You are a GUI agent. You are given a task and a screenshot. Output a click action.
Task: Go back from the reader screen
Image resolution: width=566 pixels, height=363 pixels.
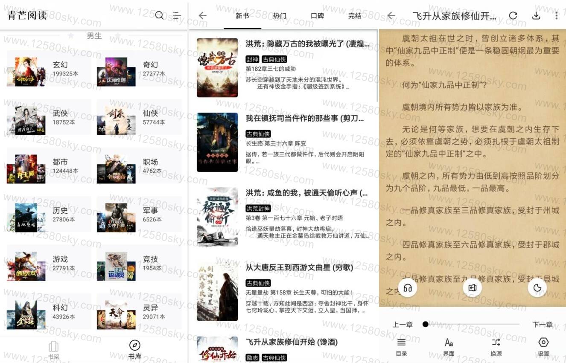pos(391,16)
